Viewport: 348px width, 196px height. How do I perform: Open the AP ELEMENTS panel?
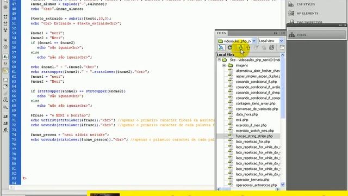coord(307,13)
